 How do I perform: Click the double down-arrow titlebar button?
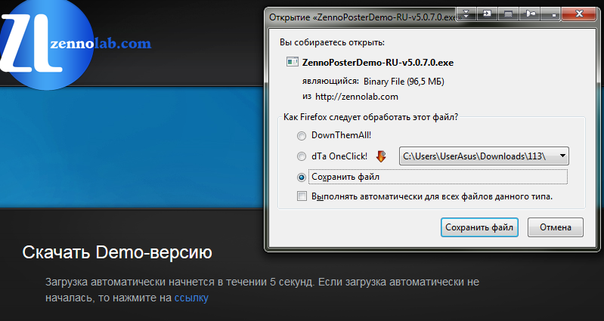pos(466,14)
